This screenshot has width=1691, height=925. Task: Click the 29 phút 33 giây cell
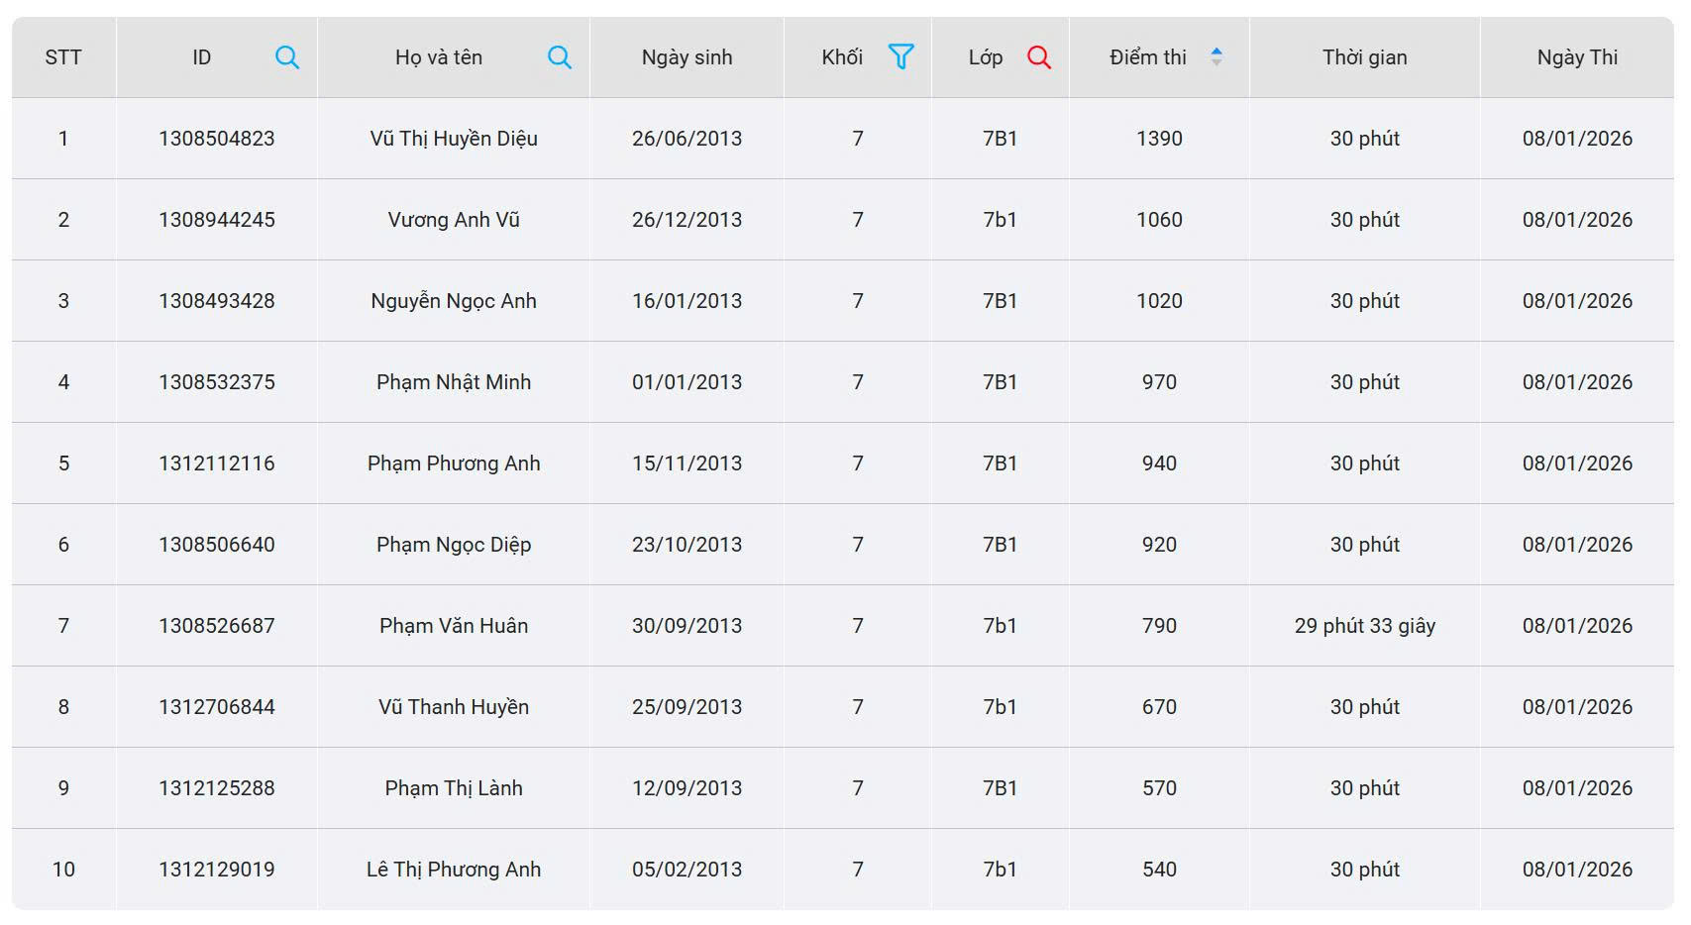pos(1363,626)
